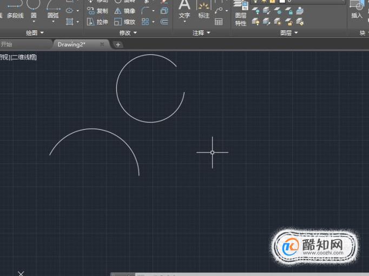
Task: Open the arc tool dropdown arrow
Action: (x=53, y=22)
